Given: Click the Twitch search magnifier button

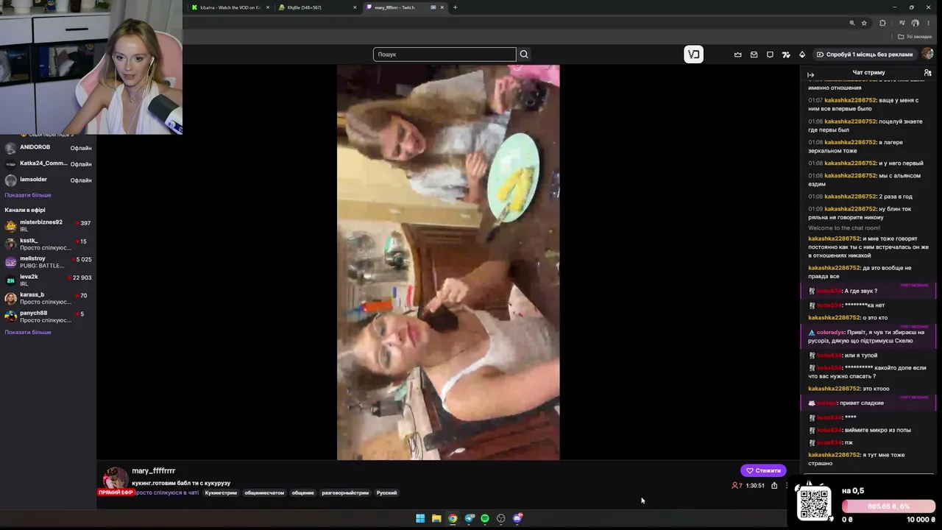Looking at the screenshot, I should coord(524,54).
